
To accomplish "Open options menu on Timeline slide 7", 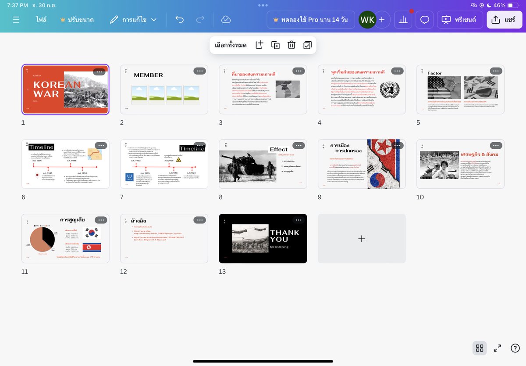I will [199, 146].
